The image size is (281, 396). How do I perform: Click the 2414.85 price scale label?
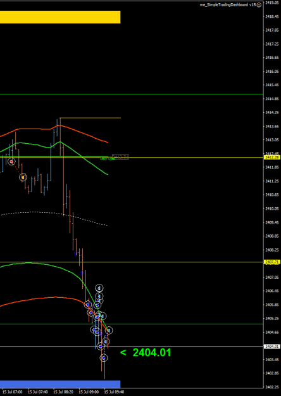271,99
